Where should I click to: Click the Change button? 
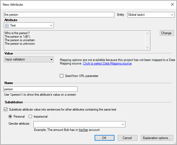pos(166,33)
